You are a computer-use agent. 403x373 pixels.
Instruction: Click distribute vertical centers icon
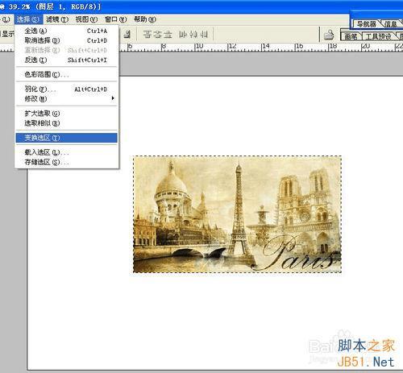pyautogui.click(x=158, y=34)
